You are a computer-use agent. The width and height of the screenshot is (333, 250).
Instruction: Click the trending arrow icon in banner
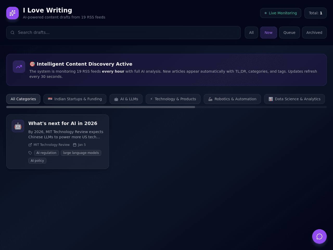pyautogui.click(x=19, y=67)
